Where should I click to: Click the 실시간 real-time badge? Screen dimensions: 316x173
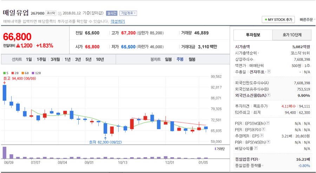pos(112,13)
